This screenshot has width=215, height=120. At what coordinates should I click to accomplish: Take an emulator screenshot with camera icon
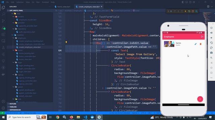click(x=211, y=53)
